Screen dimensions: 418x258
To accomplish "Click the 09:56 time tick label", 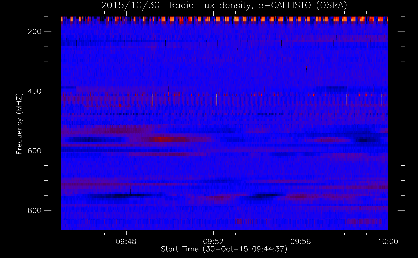I will [x=301, y=242].
